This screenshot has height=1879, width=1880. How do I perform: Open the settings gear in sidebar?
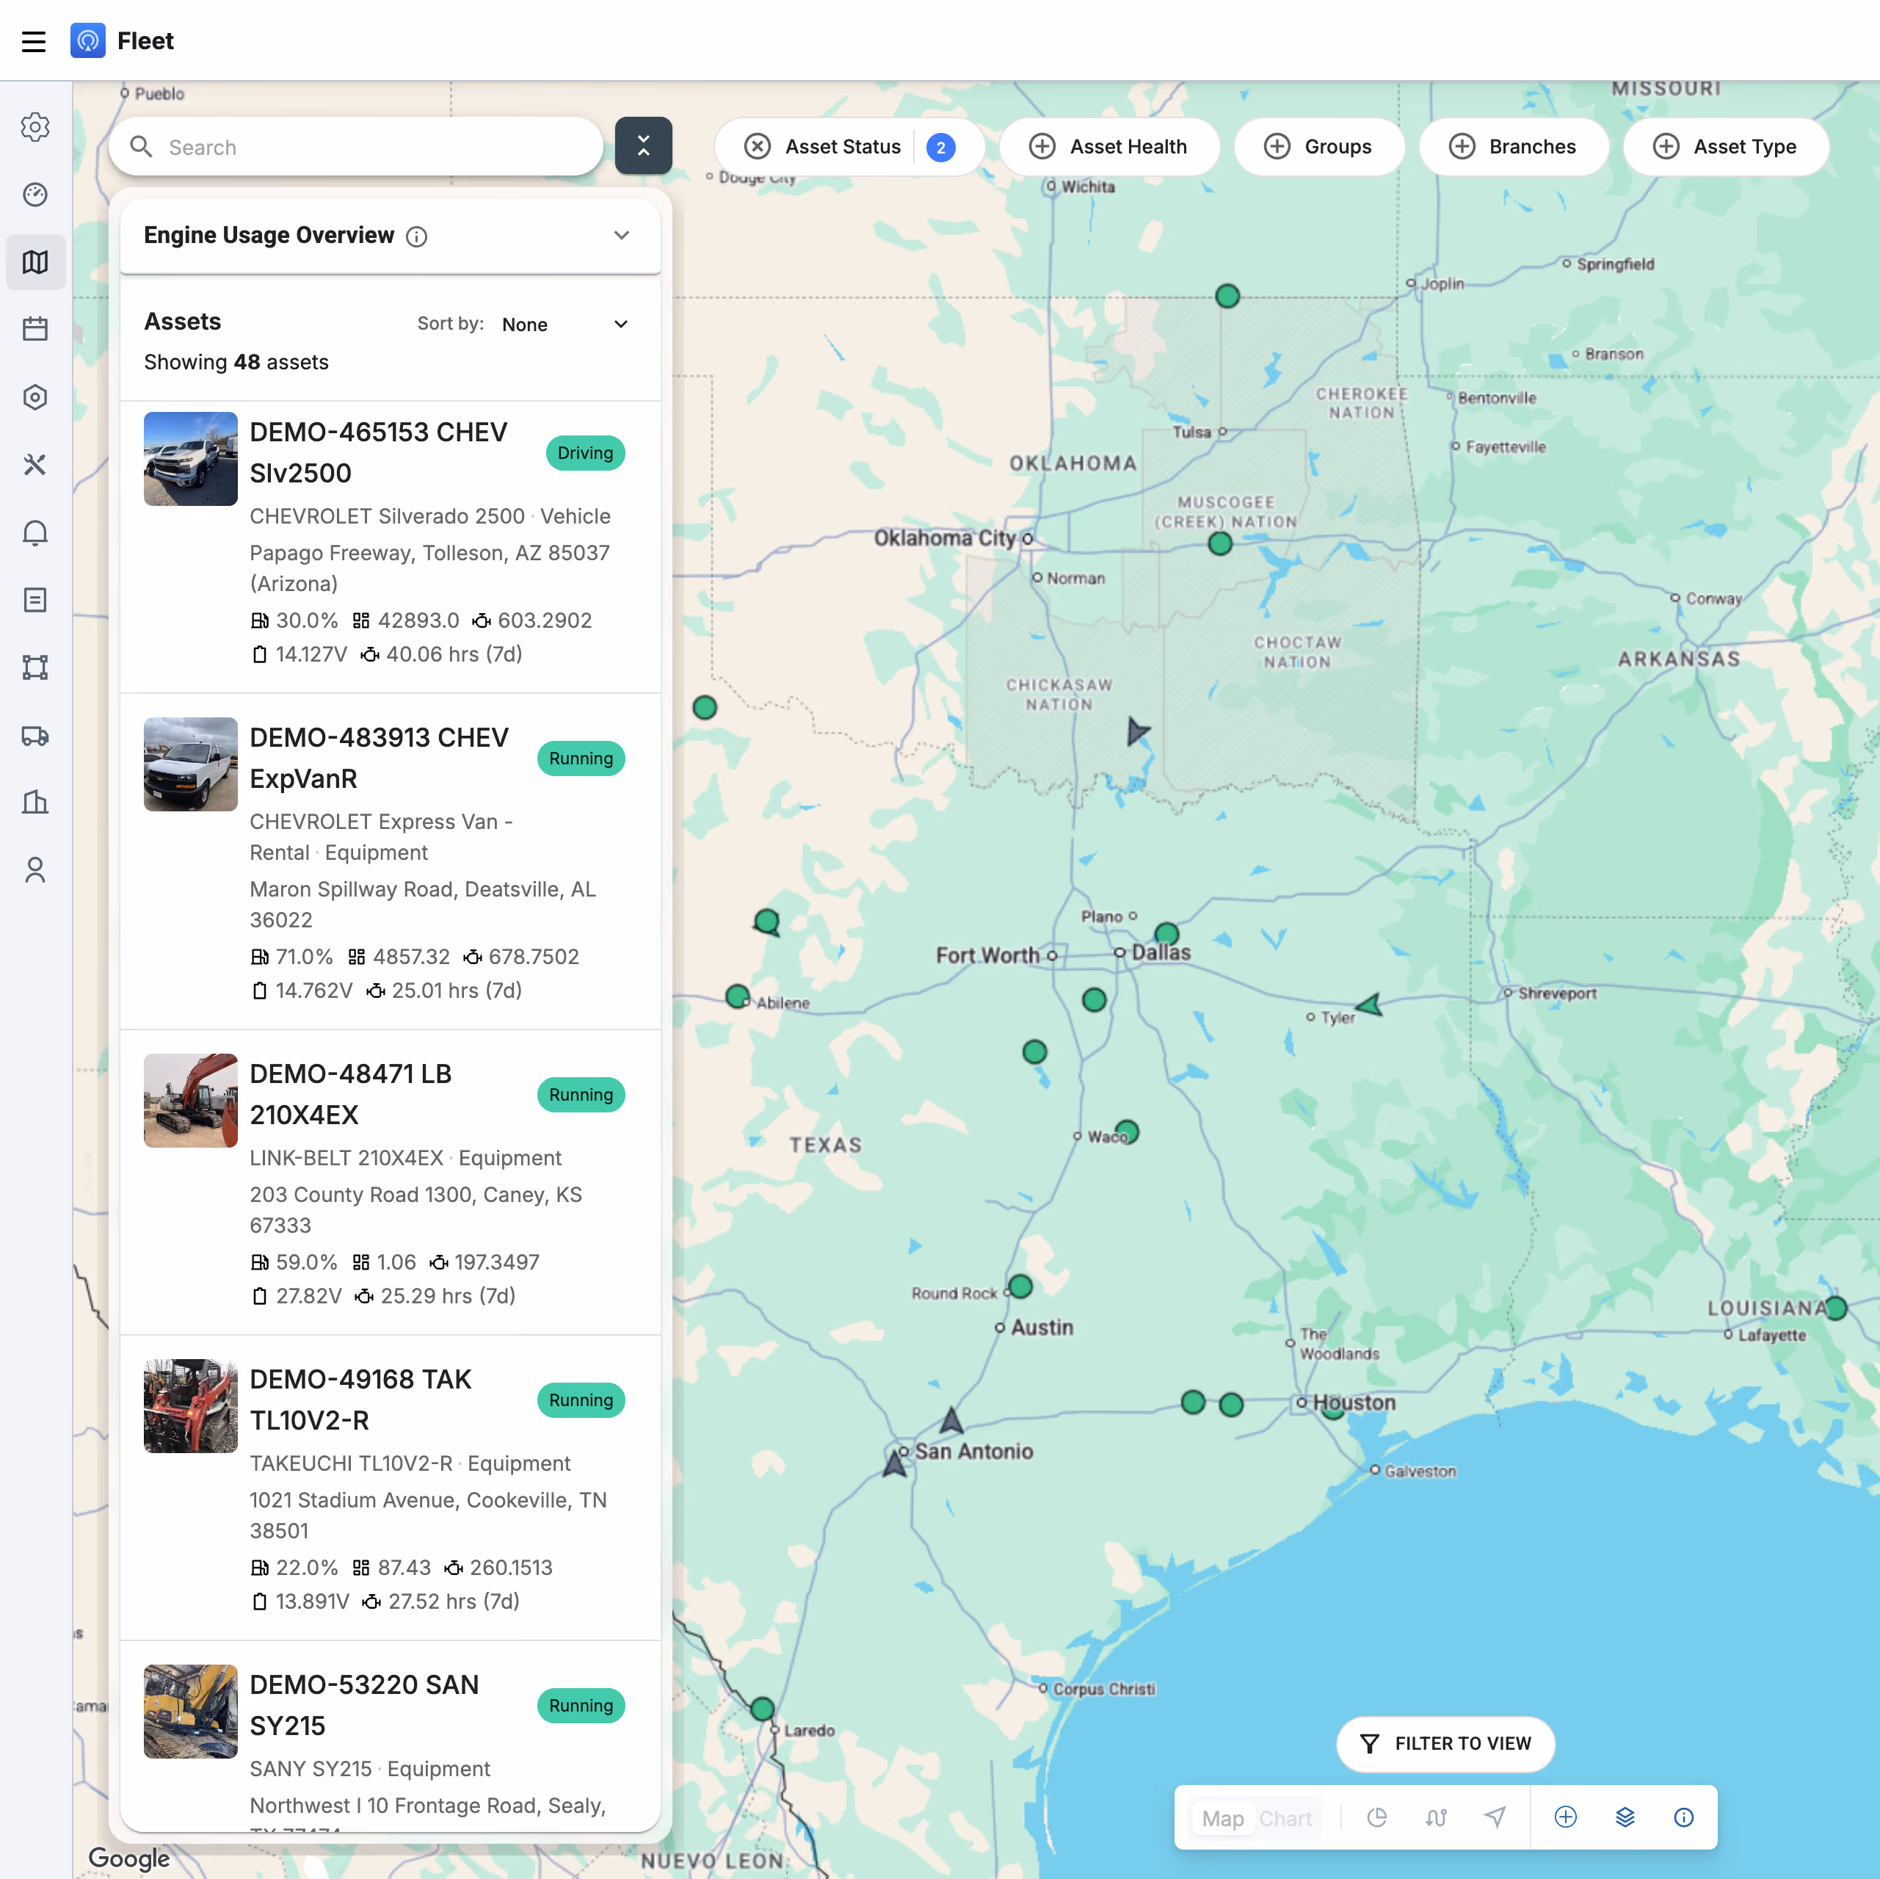tap(35, 128)
